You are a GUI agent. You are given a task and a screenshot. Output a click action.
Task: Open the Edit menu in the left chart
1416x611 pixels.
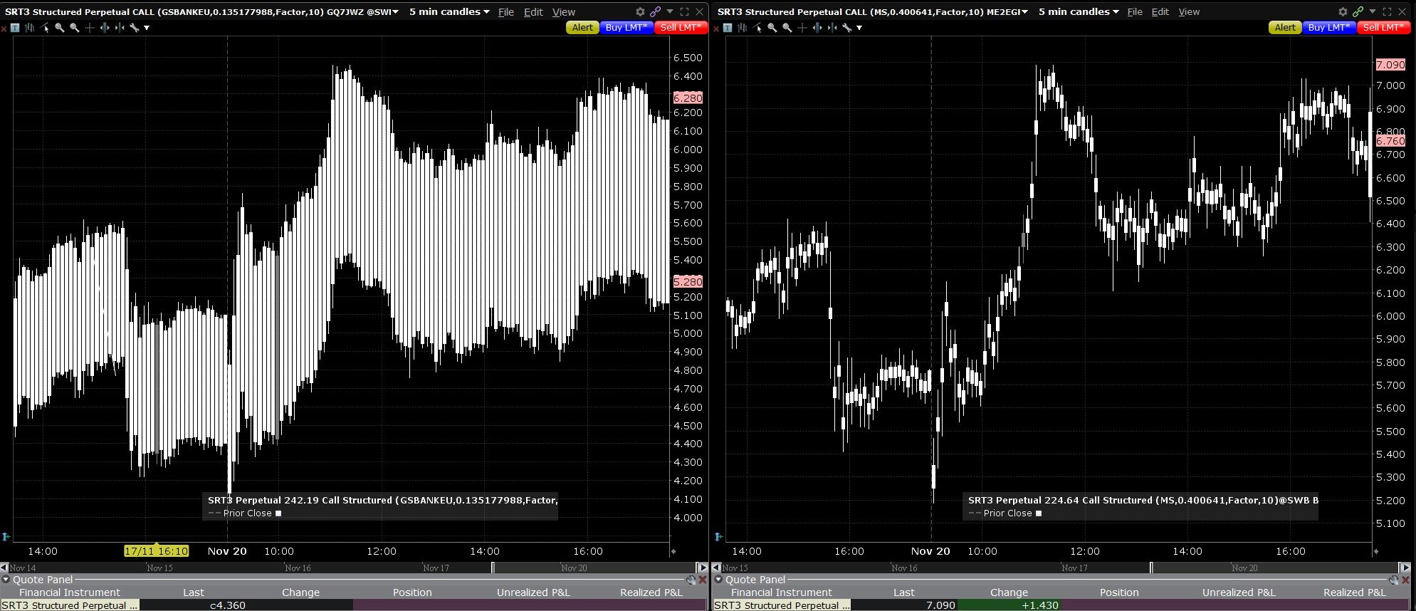[x=533, y=11]
